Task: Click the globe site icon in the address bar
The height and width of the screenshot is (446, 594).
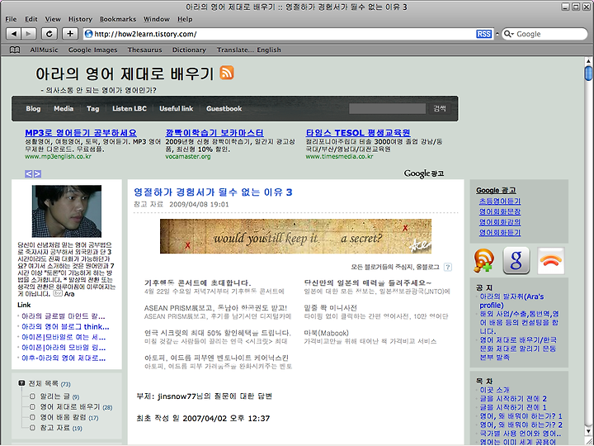Action: [x=88, y=34]
